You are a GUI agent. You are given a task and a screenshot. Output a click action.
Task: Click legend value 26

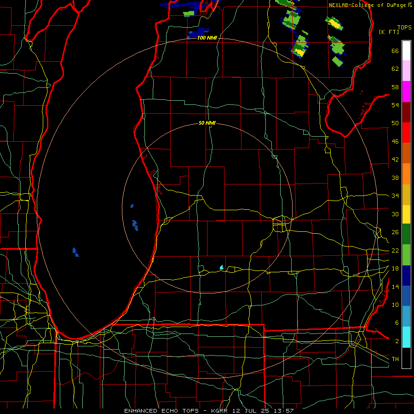[395, 232]
